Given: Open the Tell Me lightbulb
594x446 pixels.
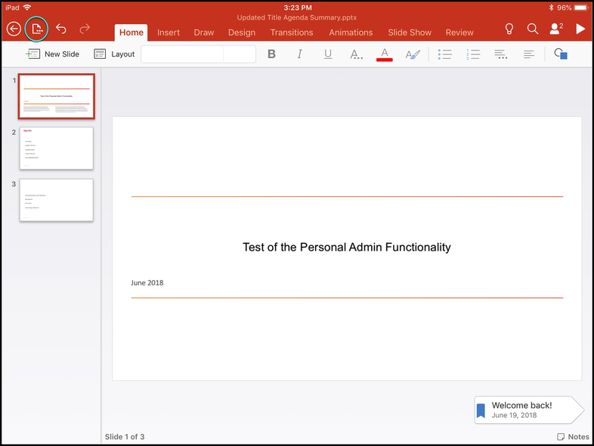Looking at the screenshot, I should [509, 29].
